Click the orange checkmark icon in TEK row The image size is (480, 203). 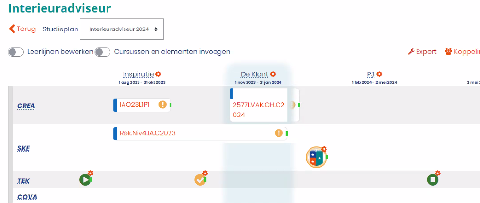point(200,180)
